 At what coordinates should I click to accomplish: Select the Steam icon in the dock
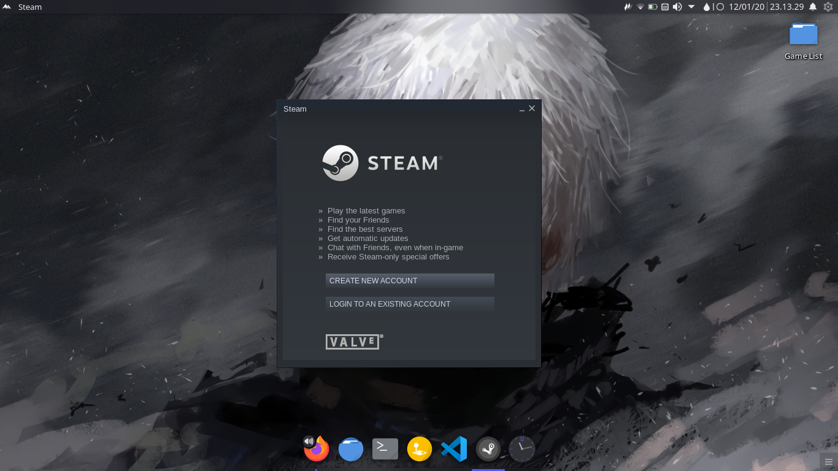[x=488, y=449]
